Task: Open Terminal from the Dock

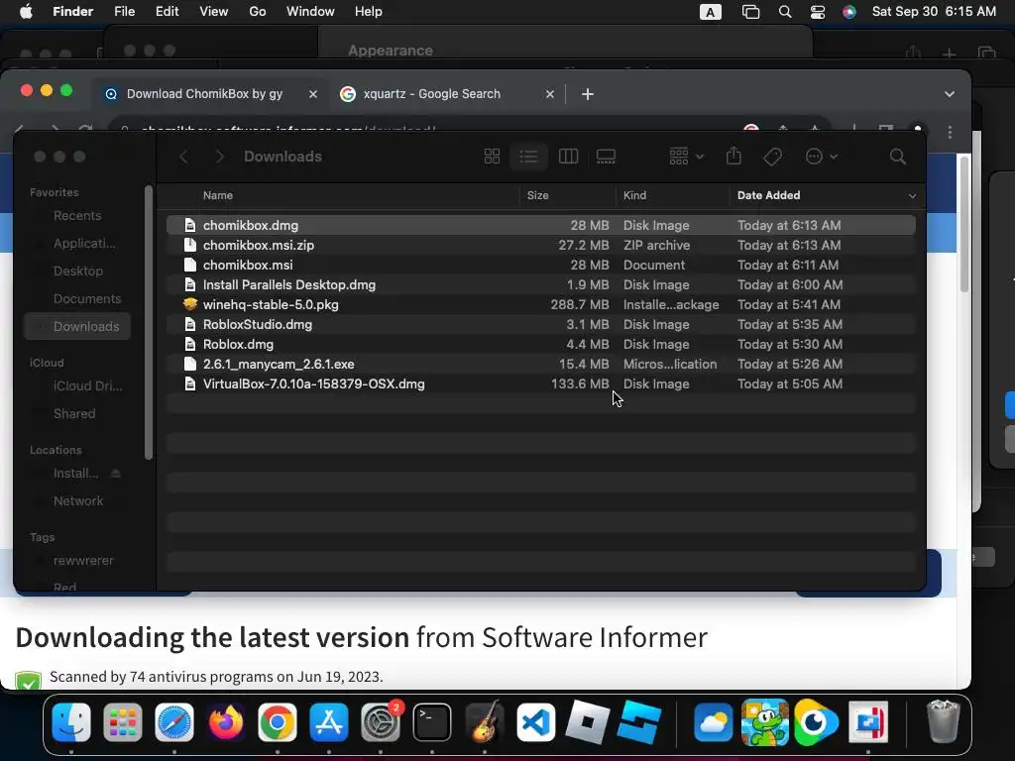Action: pos(432,722)
